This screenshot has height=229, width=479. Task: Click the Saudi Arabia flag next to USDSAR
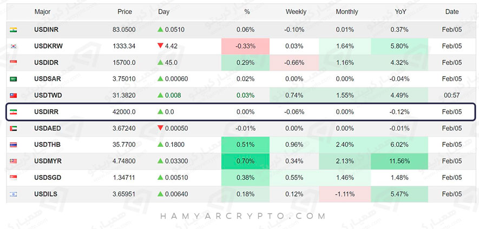coord(14,79)
